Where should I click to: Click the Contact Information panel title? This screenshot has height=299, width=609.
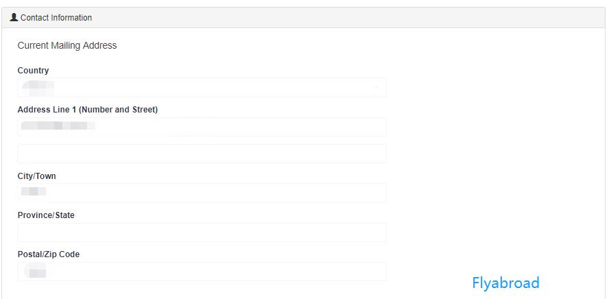pos(56,18)
